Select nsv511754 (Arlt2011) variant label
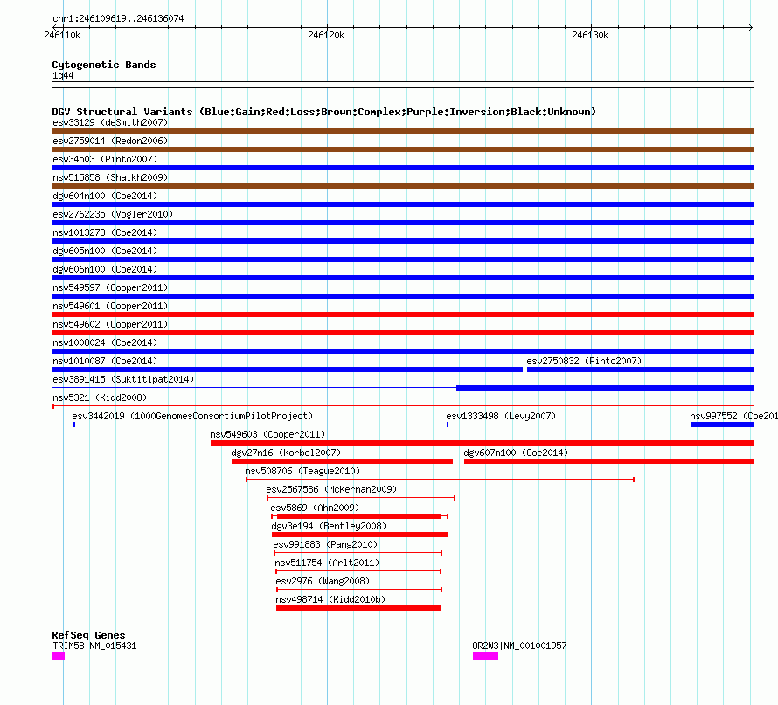Viewport: 778px width, 705px height. tap(327, 563)
